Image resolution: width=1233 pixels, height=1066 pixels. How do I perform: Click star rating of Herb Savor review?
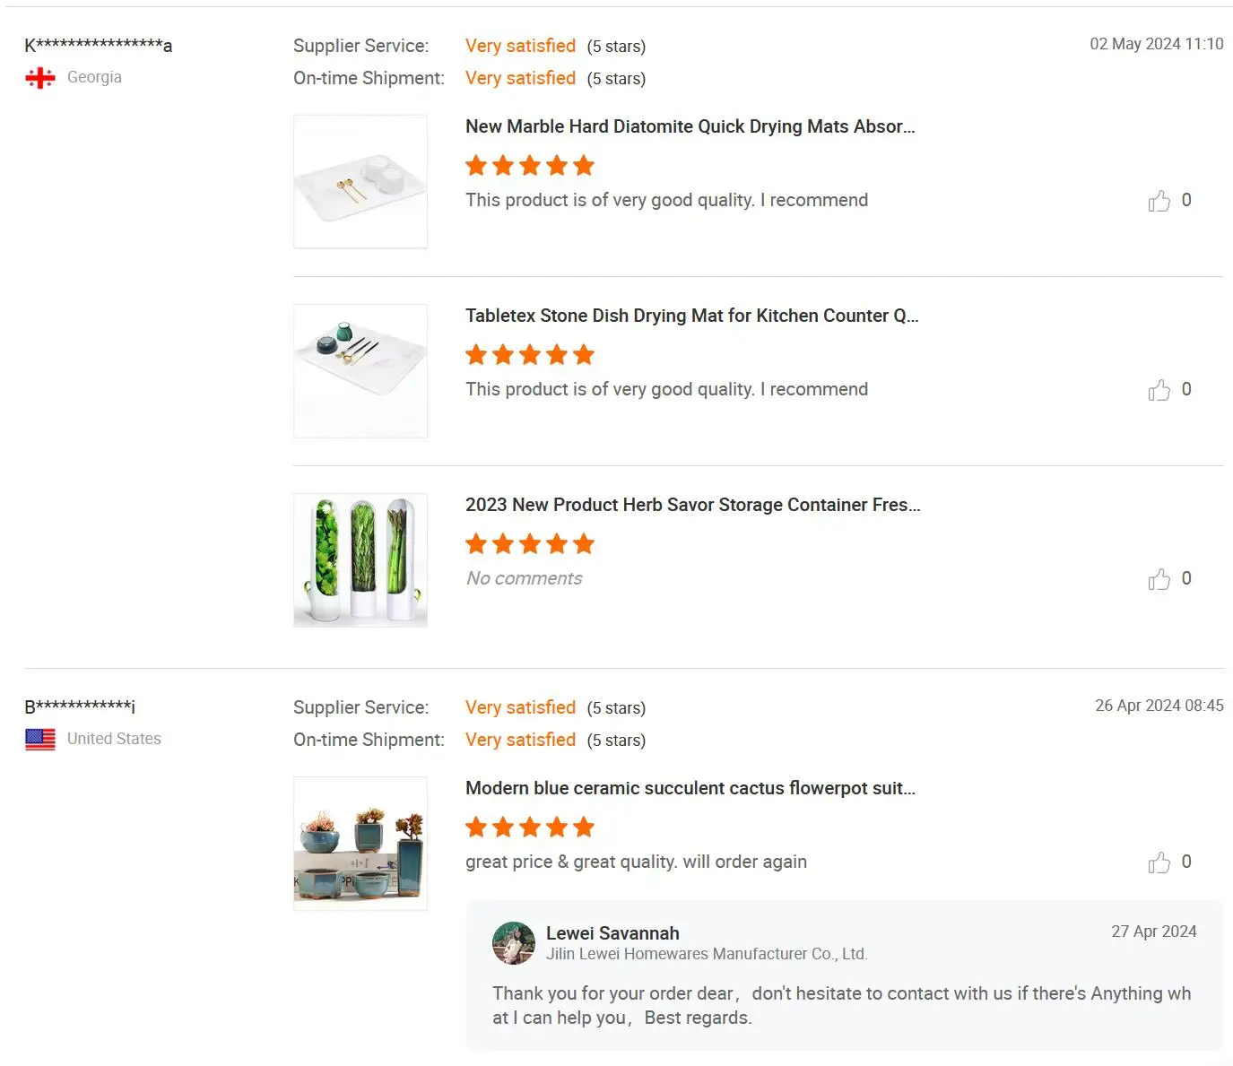530,544
